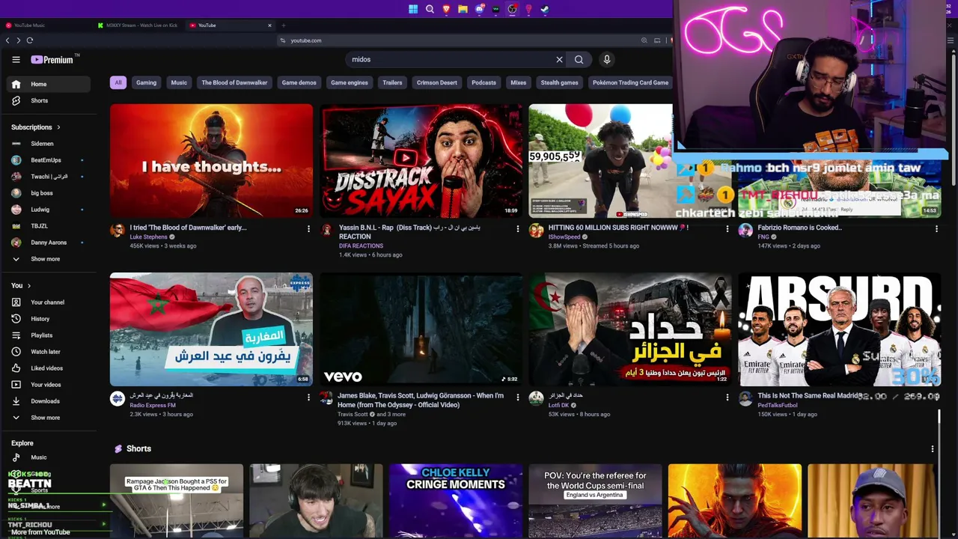Screen dimensions: 958x539
Task: Show more items below Downloads
Action: click(48, 418)
